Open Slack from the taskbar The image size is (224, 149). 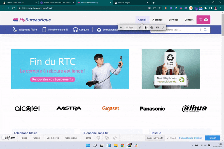[x=136, y=145]
